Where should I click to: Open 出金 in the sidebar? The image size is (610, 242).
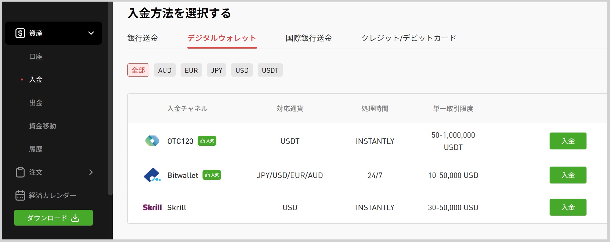point(36,103)
